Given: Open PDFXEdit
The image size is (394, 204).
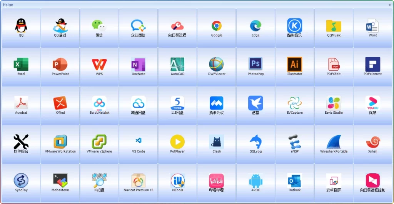Looking at the screenshot, I should 334,67.
